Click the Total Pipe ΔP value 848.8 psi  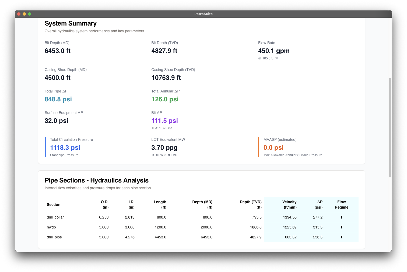point(58,99)
